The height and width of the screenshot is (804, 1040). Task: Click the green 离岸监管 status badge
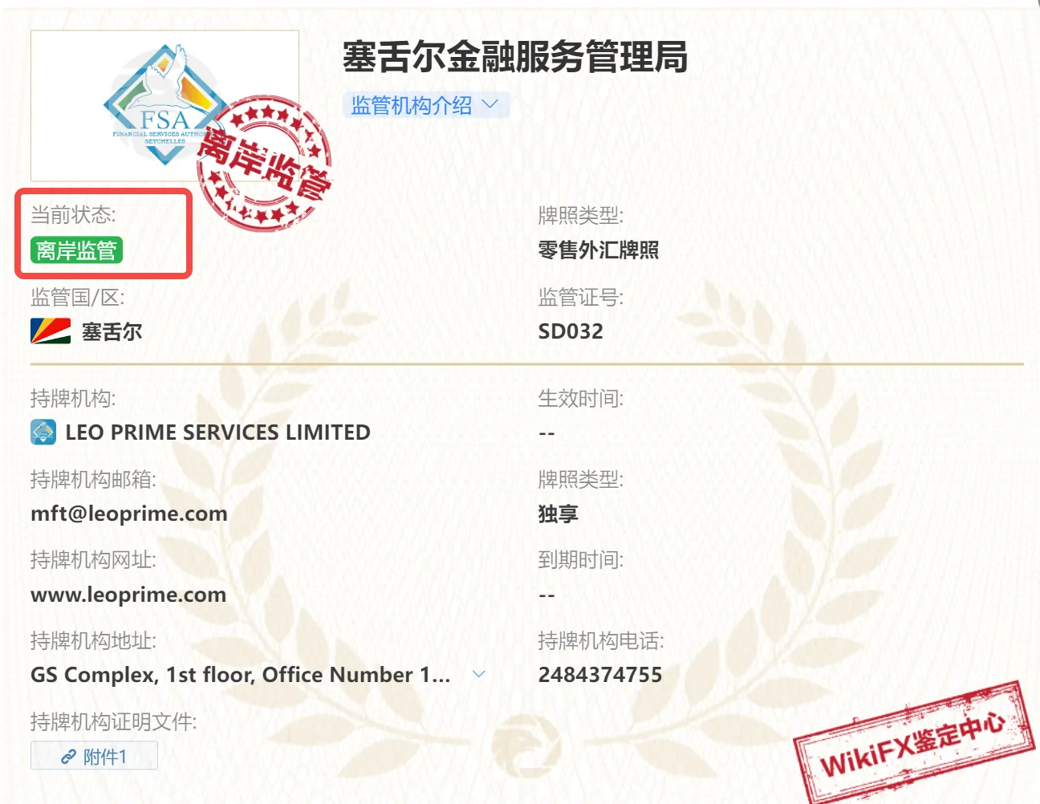tap(76, 250)
